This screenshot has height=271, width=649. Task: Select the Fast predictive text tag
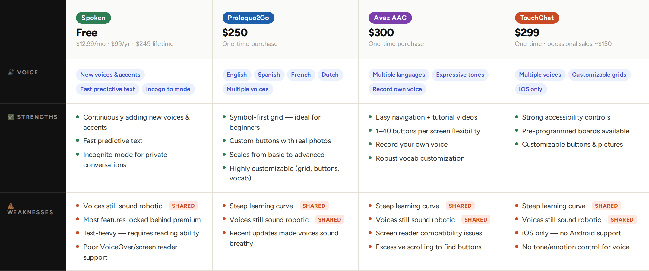pyautogui.click(x=108, y=89)
